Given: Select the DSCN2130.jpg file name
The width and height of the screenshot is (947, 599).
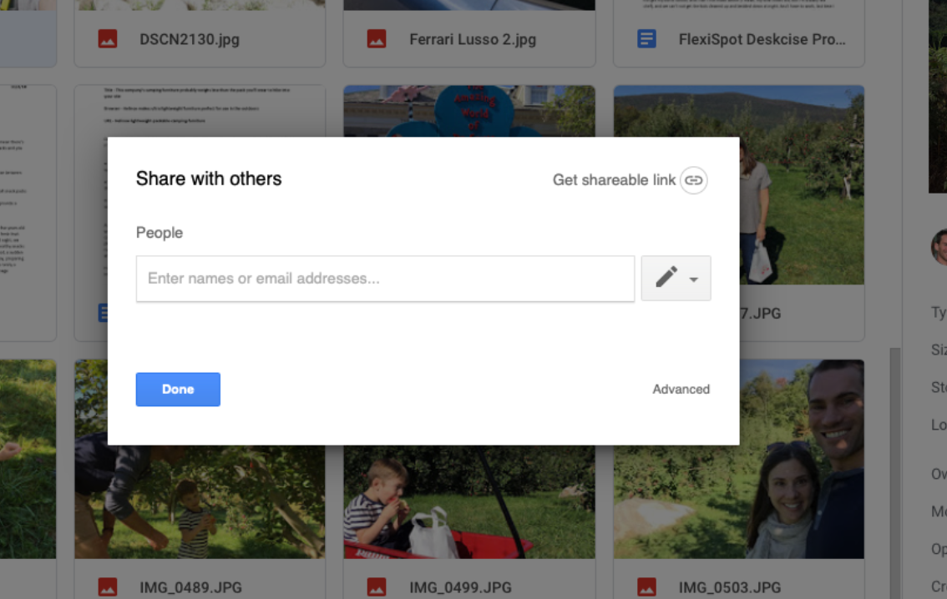Looking at the screenshot, I should pyautogui.click(x=190, y=39).
